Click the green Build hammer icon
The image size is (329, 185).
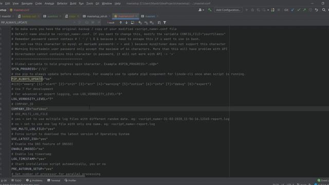[210, 10]
